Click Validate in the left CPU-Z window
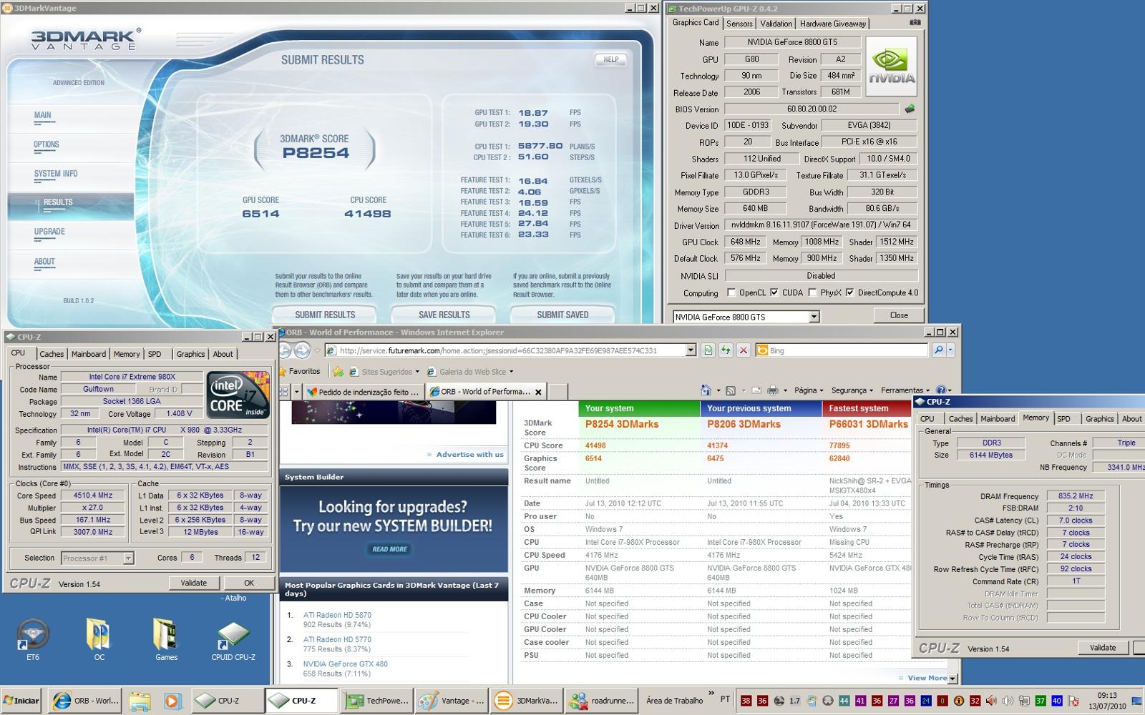This screenshot has height=715, width=1145. click(193, 583)
